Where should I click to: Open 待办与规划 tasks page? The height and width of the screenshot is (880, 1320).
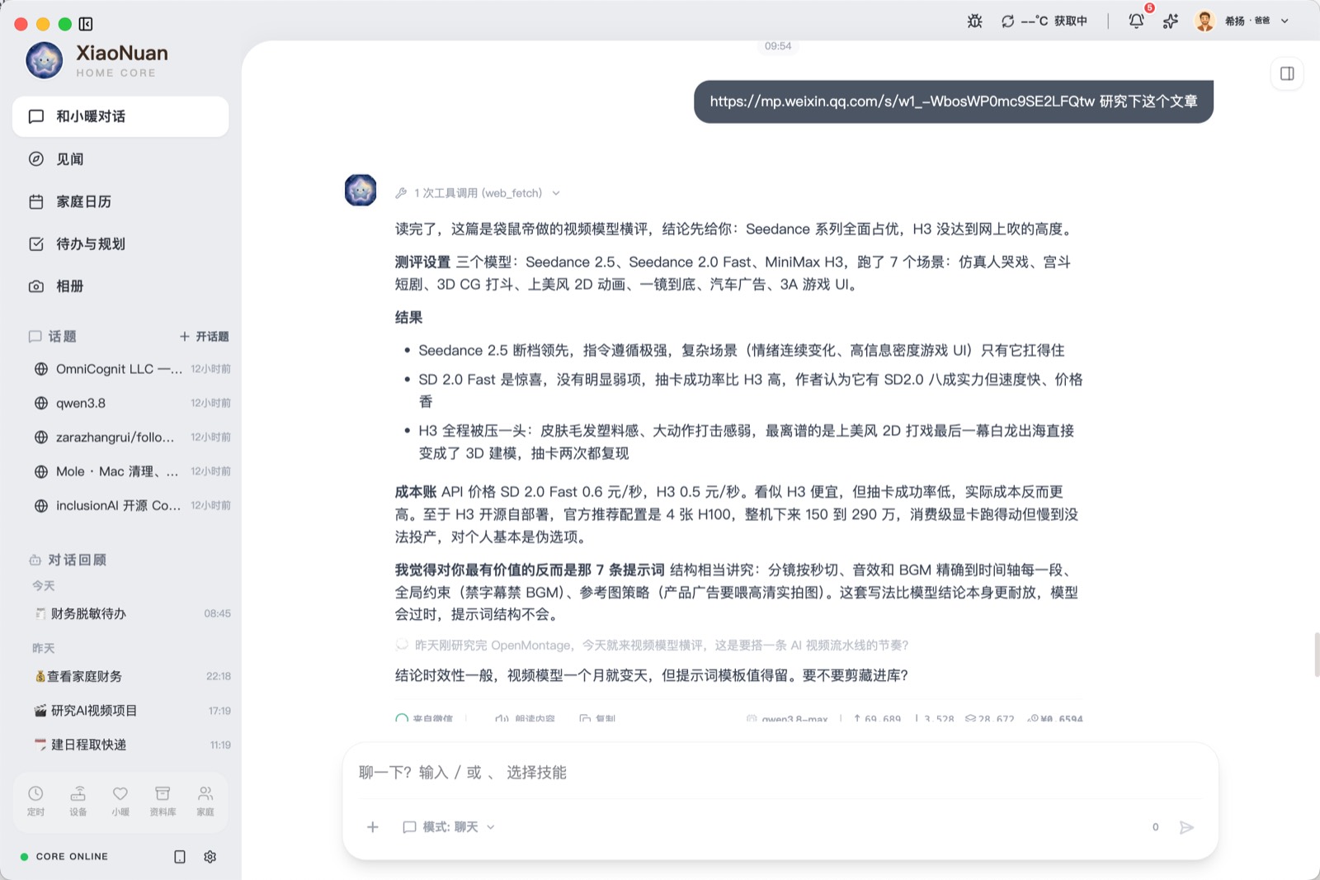[120, 244]
